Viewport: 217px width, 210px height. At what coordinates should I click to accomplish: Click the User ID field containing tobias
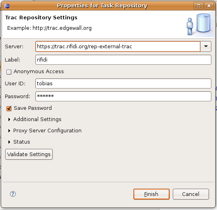pyautogui.click(x=123, y=84)
